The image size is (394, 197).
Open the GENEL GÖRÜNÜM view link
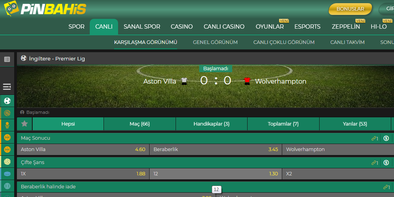pos(215,42)
